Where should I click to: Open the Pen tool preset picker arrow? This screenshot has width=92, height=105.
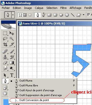click(13, 15)
